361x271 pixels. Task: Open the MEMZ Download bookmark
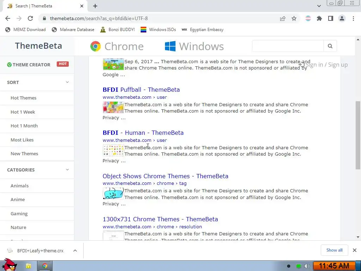[x=25, y=30]
